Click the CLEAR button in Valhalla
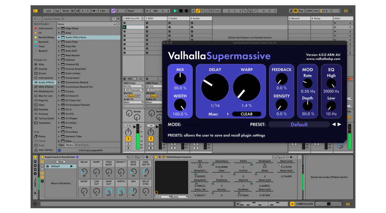Image resolution: width=386 pixels, height=213 pixels. tap(247, 114)
